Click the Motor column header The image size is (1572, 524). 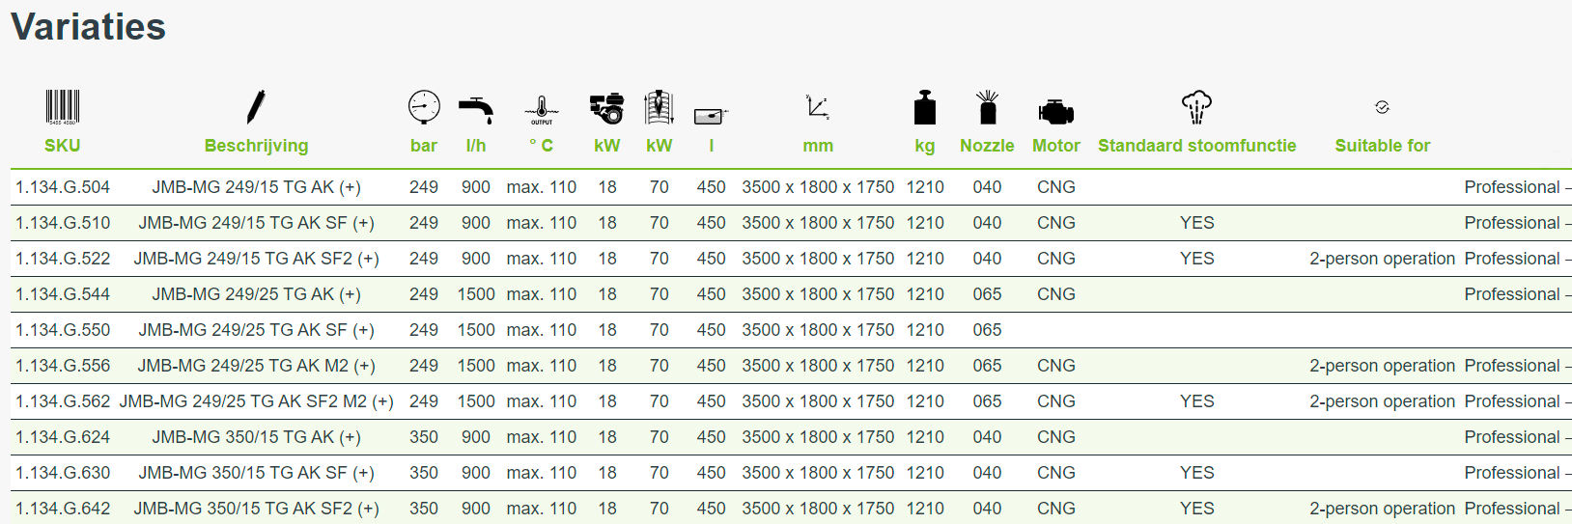pyautogui.click(x=1056, y=146)
